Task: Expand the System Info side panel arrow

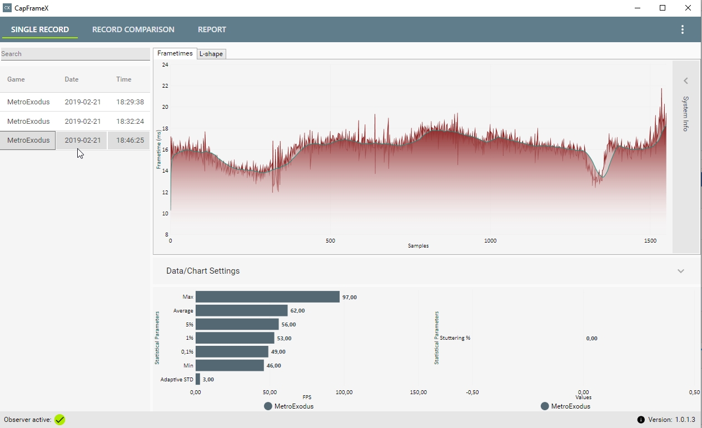Action: 686,81
